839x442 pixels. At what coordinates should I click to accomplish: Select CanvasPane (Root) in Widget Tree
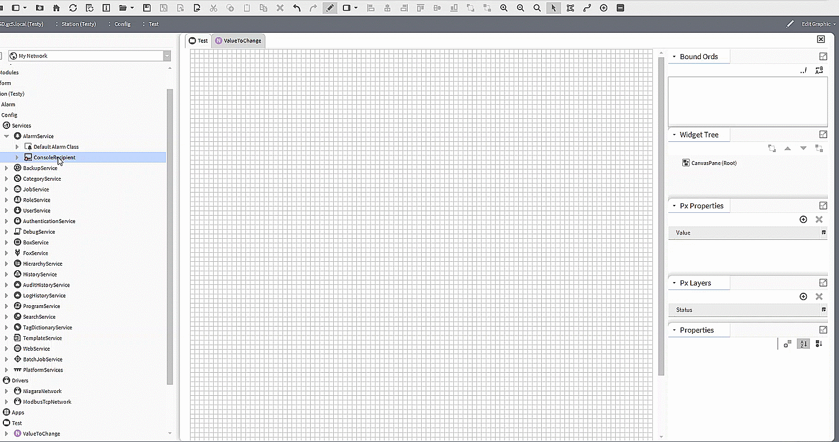coord(714,163)
